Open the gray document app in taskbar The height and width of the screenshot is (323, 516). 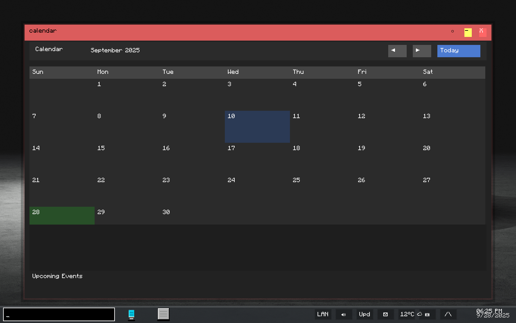[x=163, y=314]
